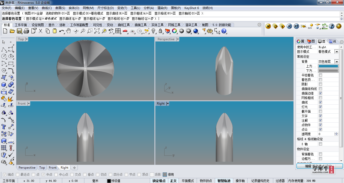Open Options with the gear icon
344x183 pixels.
click(210, 31)
